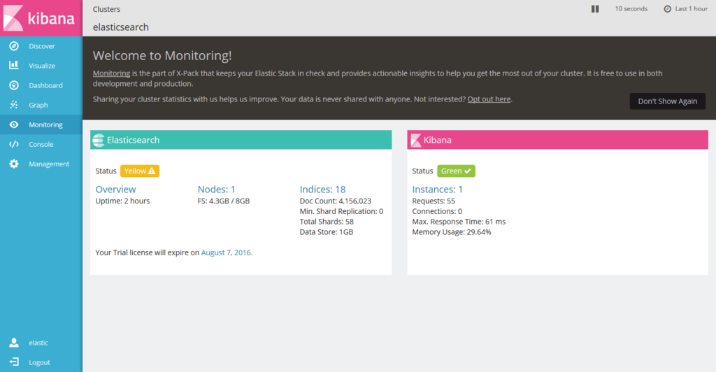The width and height of the screenshot is (716, 372).
Task: Open Visualize via the bar chart icon
Action: tap(14, 65)
